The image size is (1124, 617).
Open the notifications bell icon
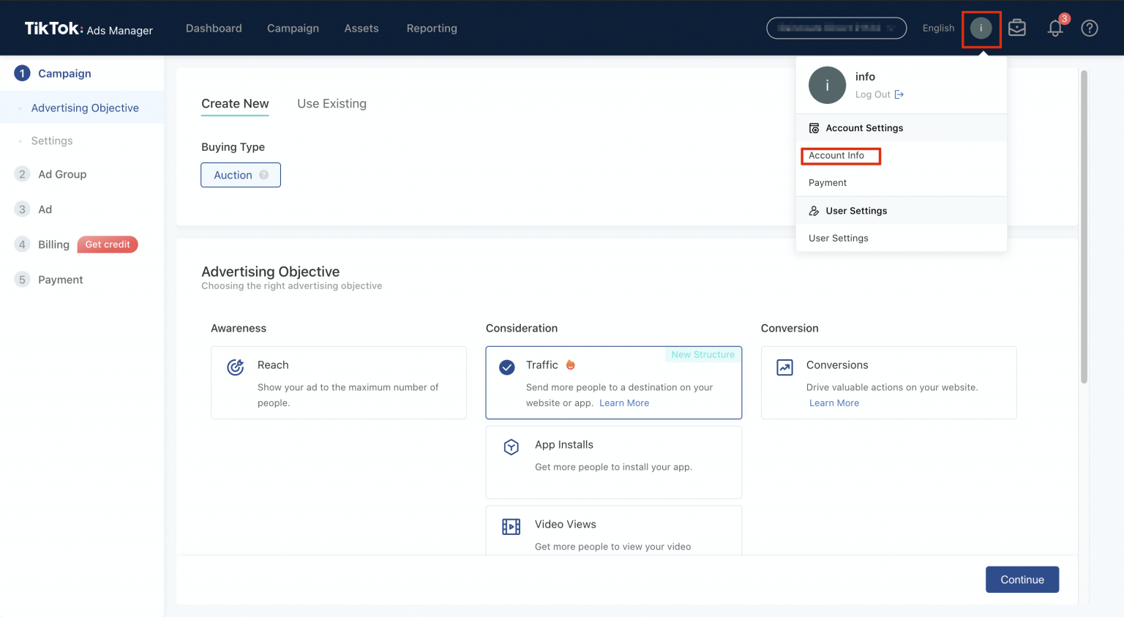tap(1054, 29)
